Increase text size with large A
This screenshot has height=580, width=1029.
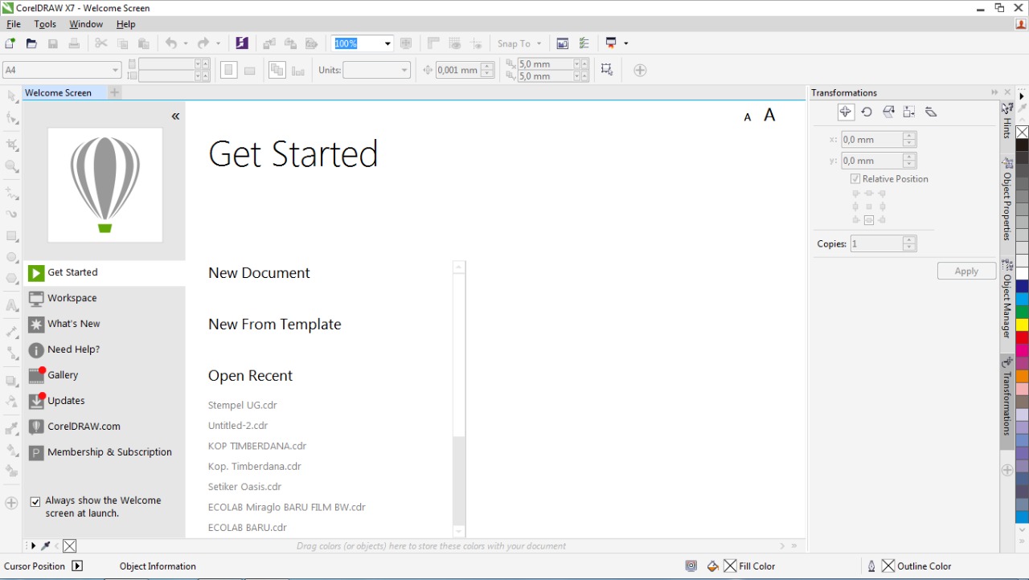point(769,116)
